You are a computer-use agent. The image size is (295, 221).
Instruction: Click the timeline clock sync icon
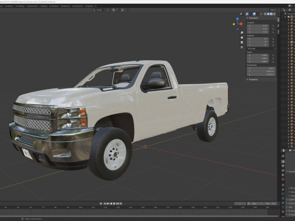248,204
